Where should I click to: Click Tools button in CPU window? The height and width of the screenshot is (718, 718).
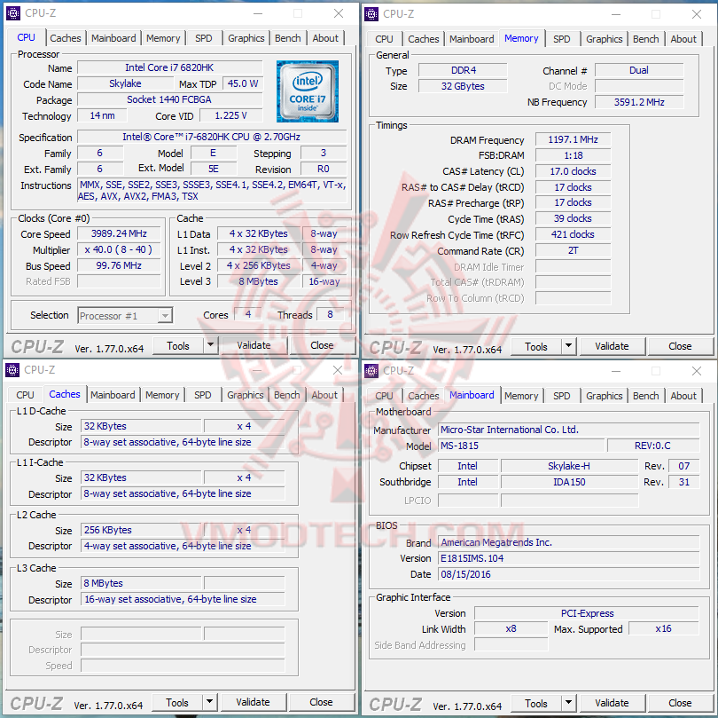pos(178,345)
